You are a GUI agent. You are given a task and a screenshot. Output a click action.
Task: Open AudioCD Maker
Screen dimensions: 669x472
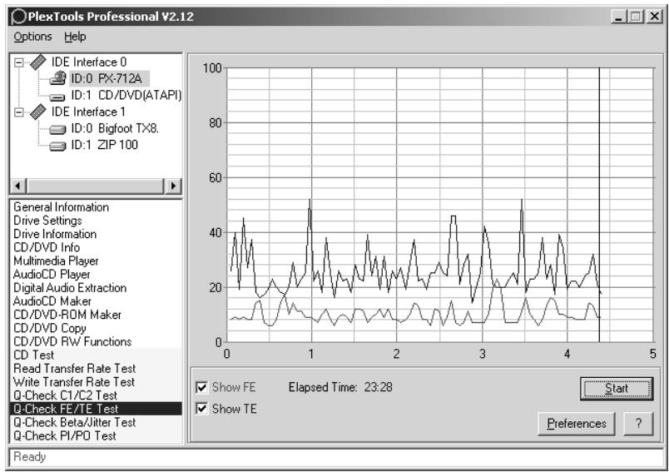pyautogui.click(x=52, y=301)
